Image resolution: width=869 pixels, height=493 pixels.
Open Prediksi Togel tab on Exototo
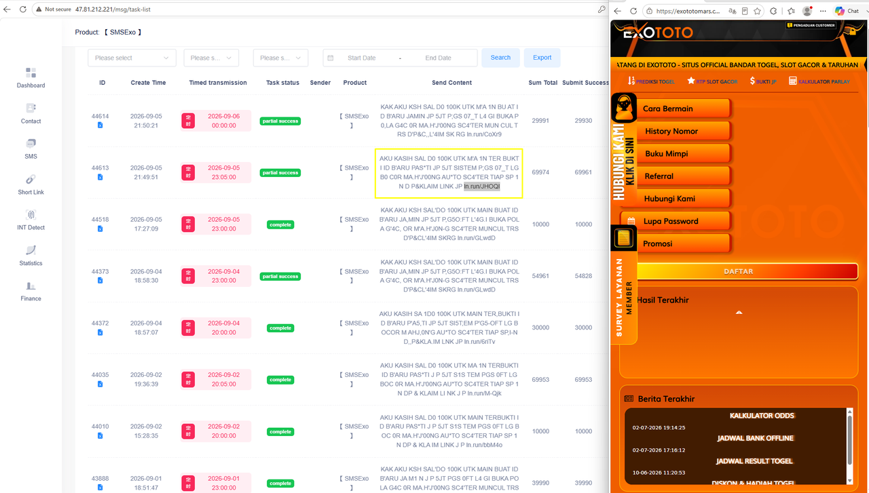tap(651, 81)
